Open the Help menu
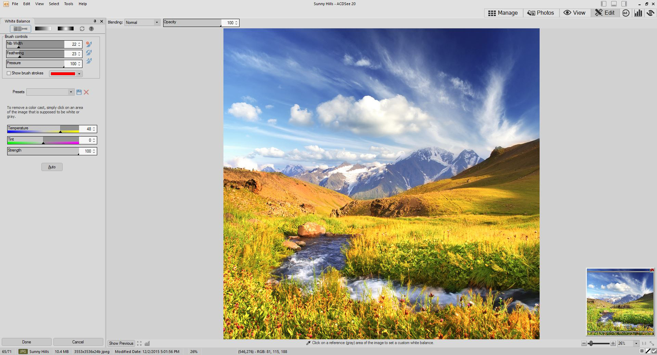657x355 pixels. pyautogui.click(x=83, y=4)
